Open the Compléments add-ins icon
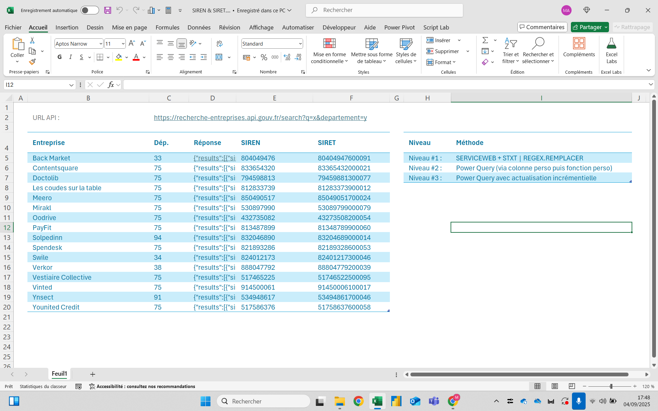The height and width of the screenshot is (411, 658). coord(579,44)
